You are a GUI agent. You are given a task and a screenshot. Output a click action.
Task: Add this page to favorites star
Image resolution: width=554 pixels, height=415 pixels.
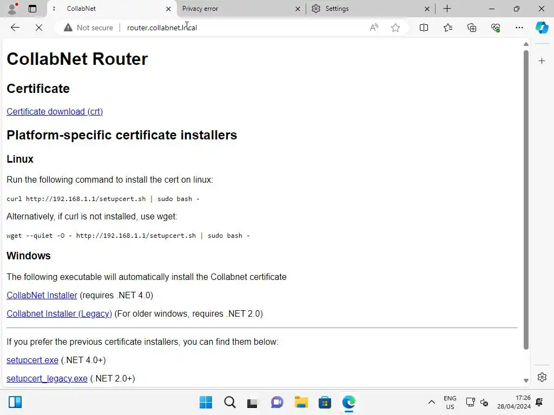click(x=395, y=28)
